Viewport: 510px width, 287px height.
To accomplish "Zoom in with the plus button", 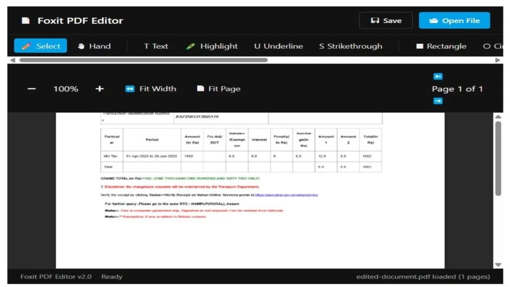I will coord(100,89).
